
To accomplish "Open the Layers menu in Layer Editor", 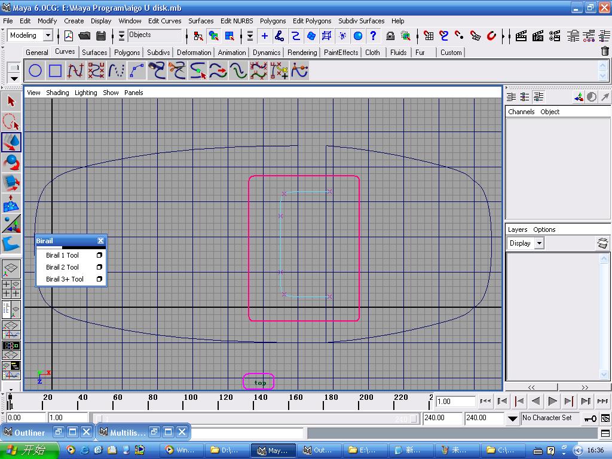I will click(518, 229).
